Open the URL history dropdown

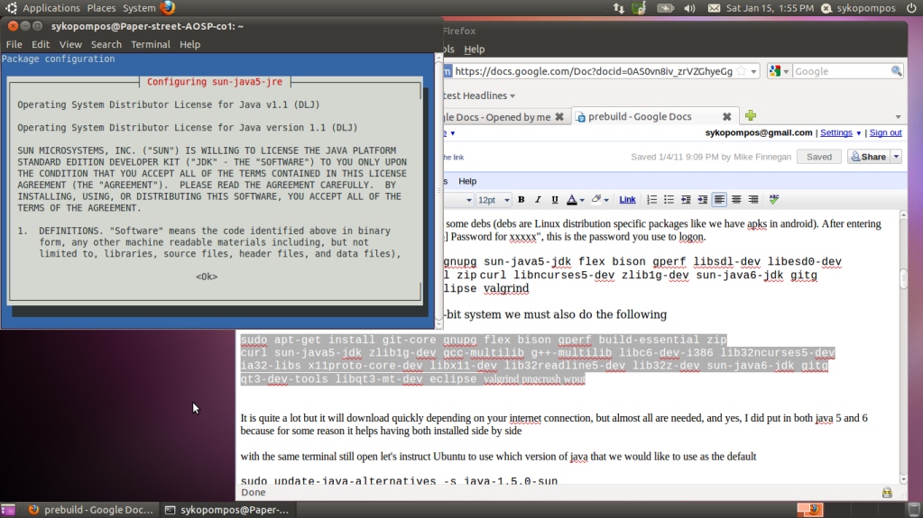pyautogui.click(x=753, y=72)
